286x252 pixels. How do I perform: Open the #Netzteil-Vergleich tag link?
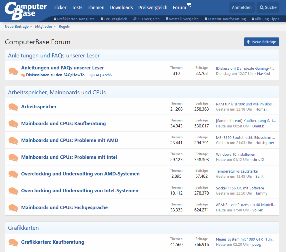pos(182,19)
